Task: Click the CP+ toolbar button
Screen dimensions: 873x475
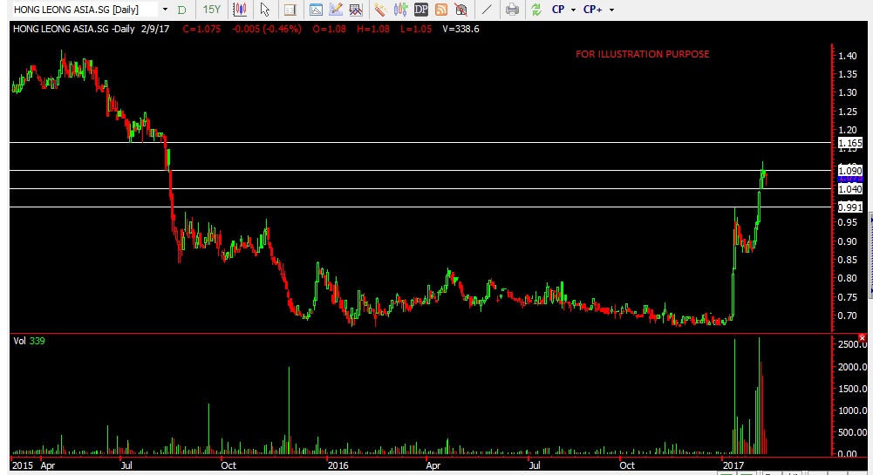Action: tap(592, 10)
